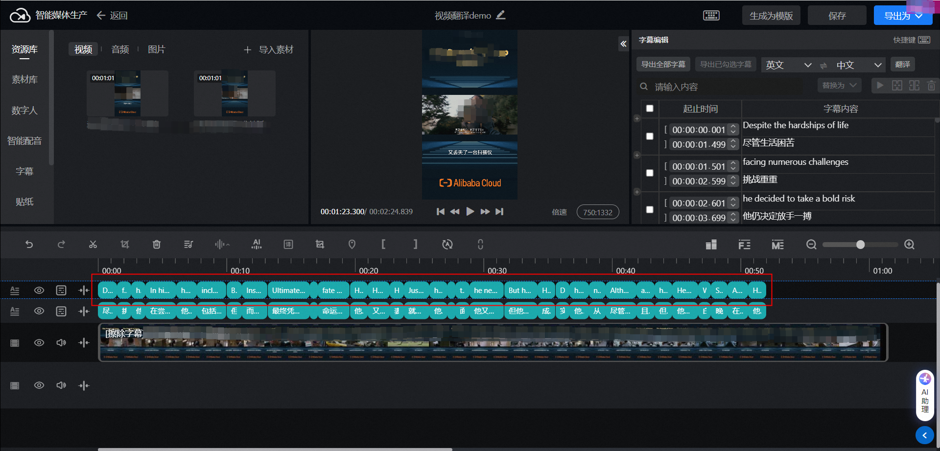
Task: Check the 'Despite the hardships of life' row
Action: pos(650,136)
